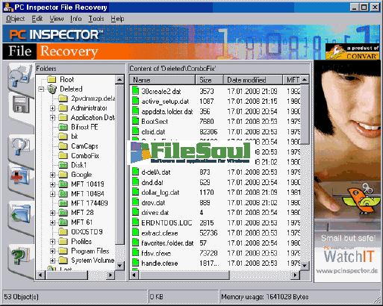
Task: Select the dollar_log.dat file row
Action: [x=215, y=193]
